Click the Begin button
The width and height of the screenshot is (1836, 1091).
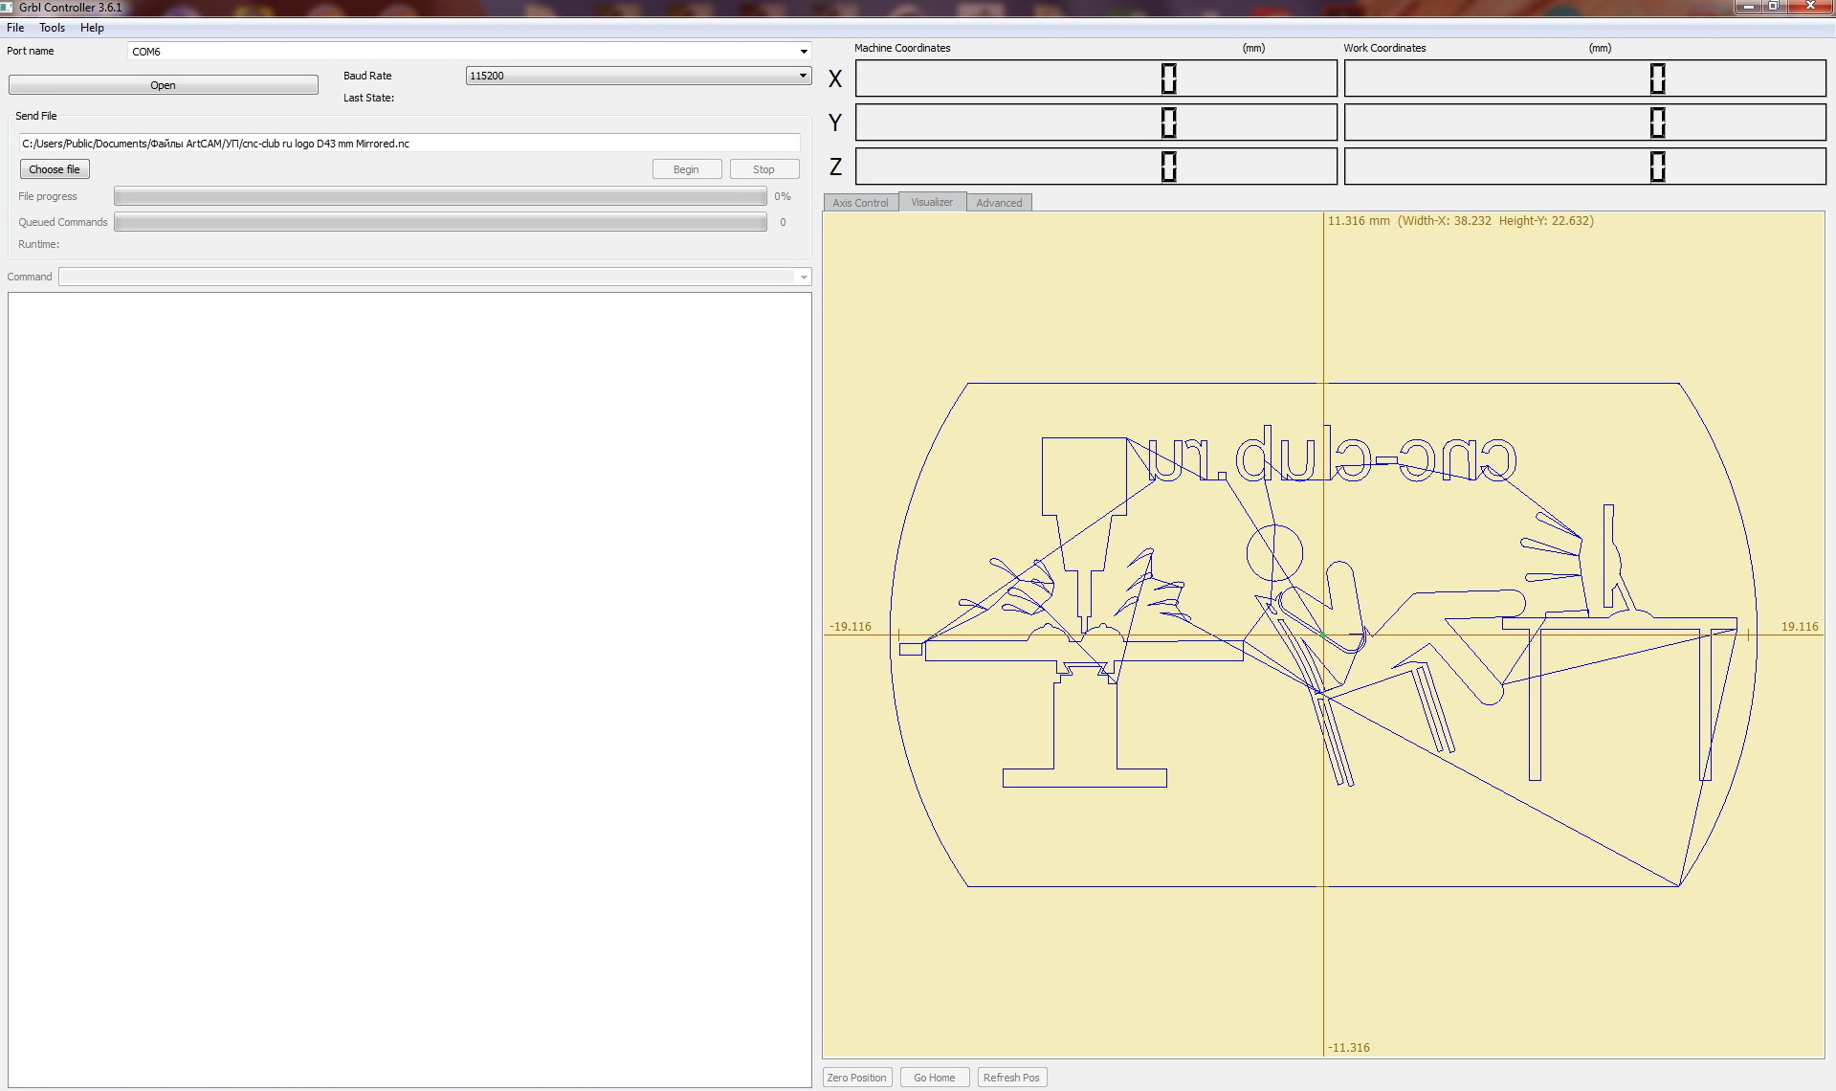tap(686, 169)
